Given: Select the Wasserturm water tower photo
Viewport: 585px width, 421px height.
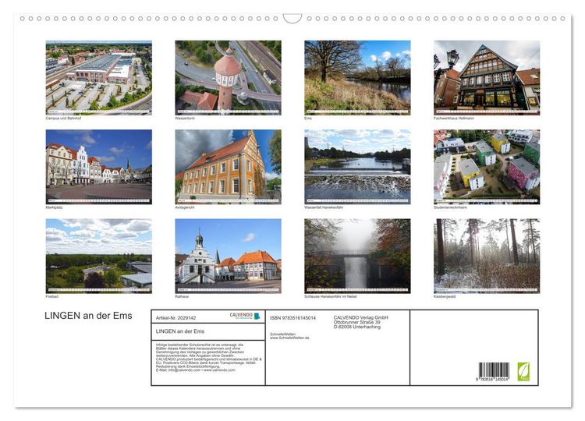Looking at the screenshot, I should (228, 77).
